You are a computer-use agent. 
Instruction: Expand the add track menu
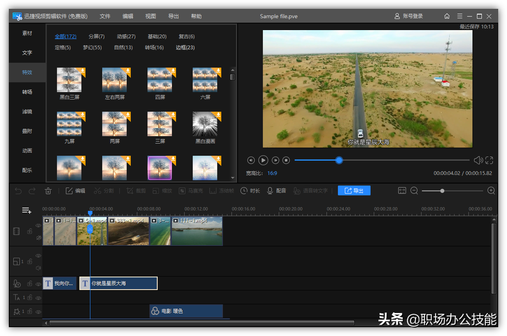click(27, 210)
